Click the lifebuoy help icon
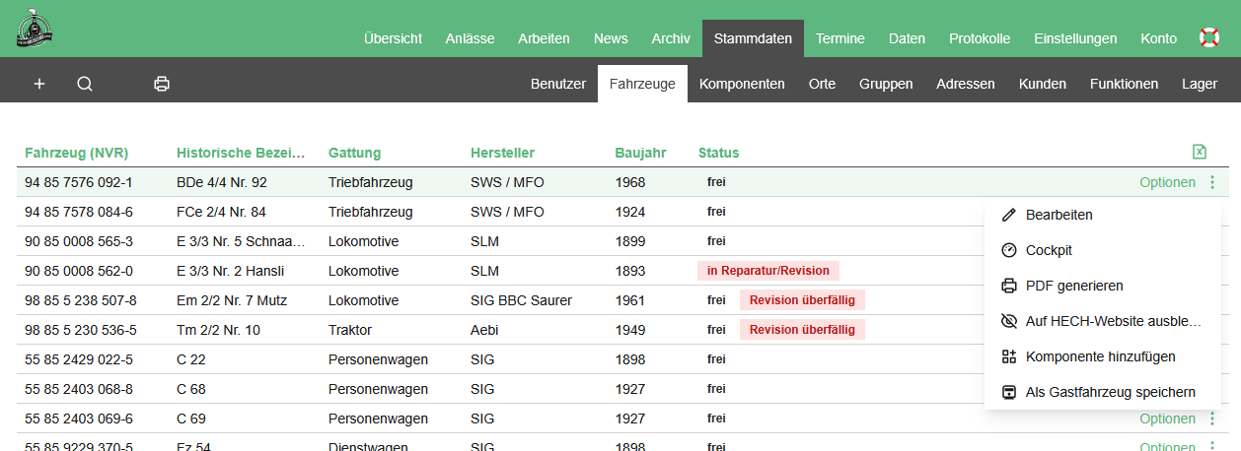Screen dimensions: 1241x451 pyautogui.click(x=1209, y=38)
